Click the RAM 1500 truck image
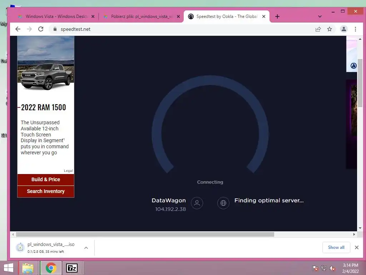 point(46,76)
